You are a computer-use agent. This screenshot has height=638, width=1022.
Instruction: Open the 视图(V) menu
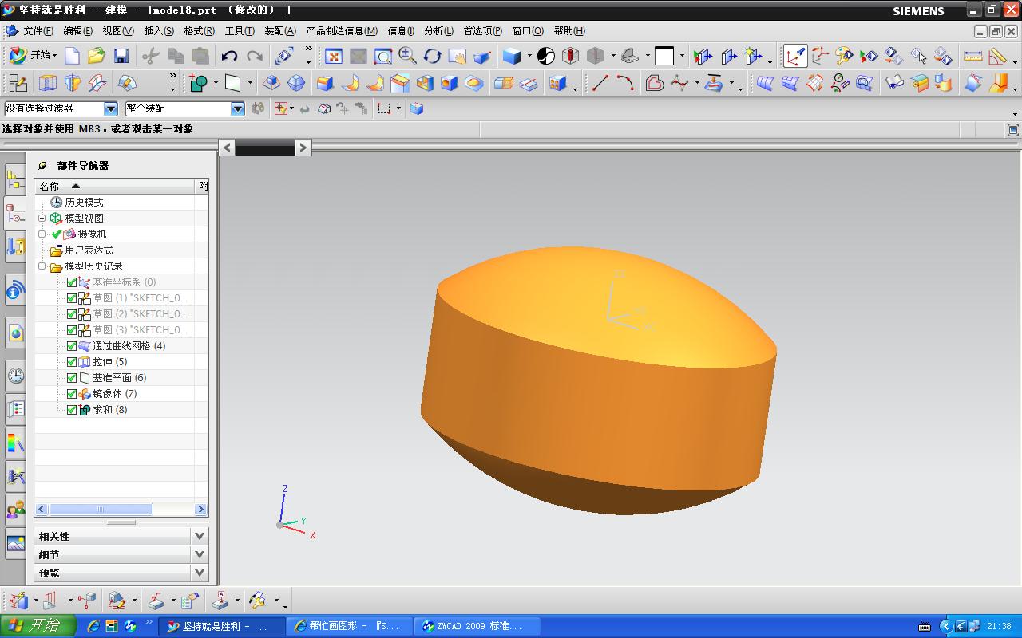(x=117, y=31)
